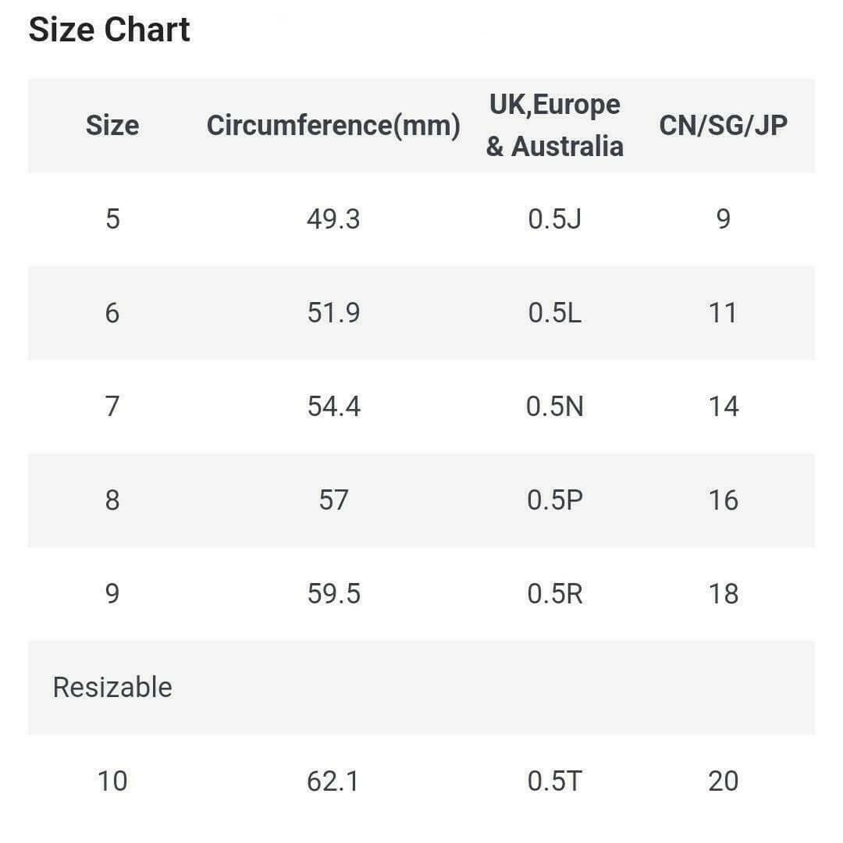Click the 49.3 circumference value
843x843 pixels.
coord(333,219)
